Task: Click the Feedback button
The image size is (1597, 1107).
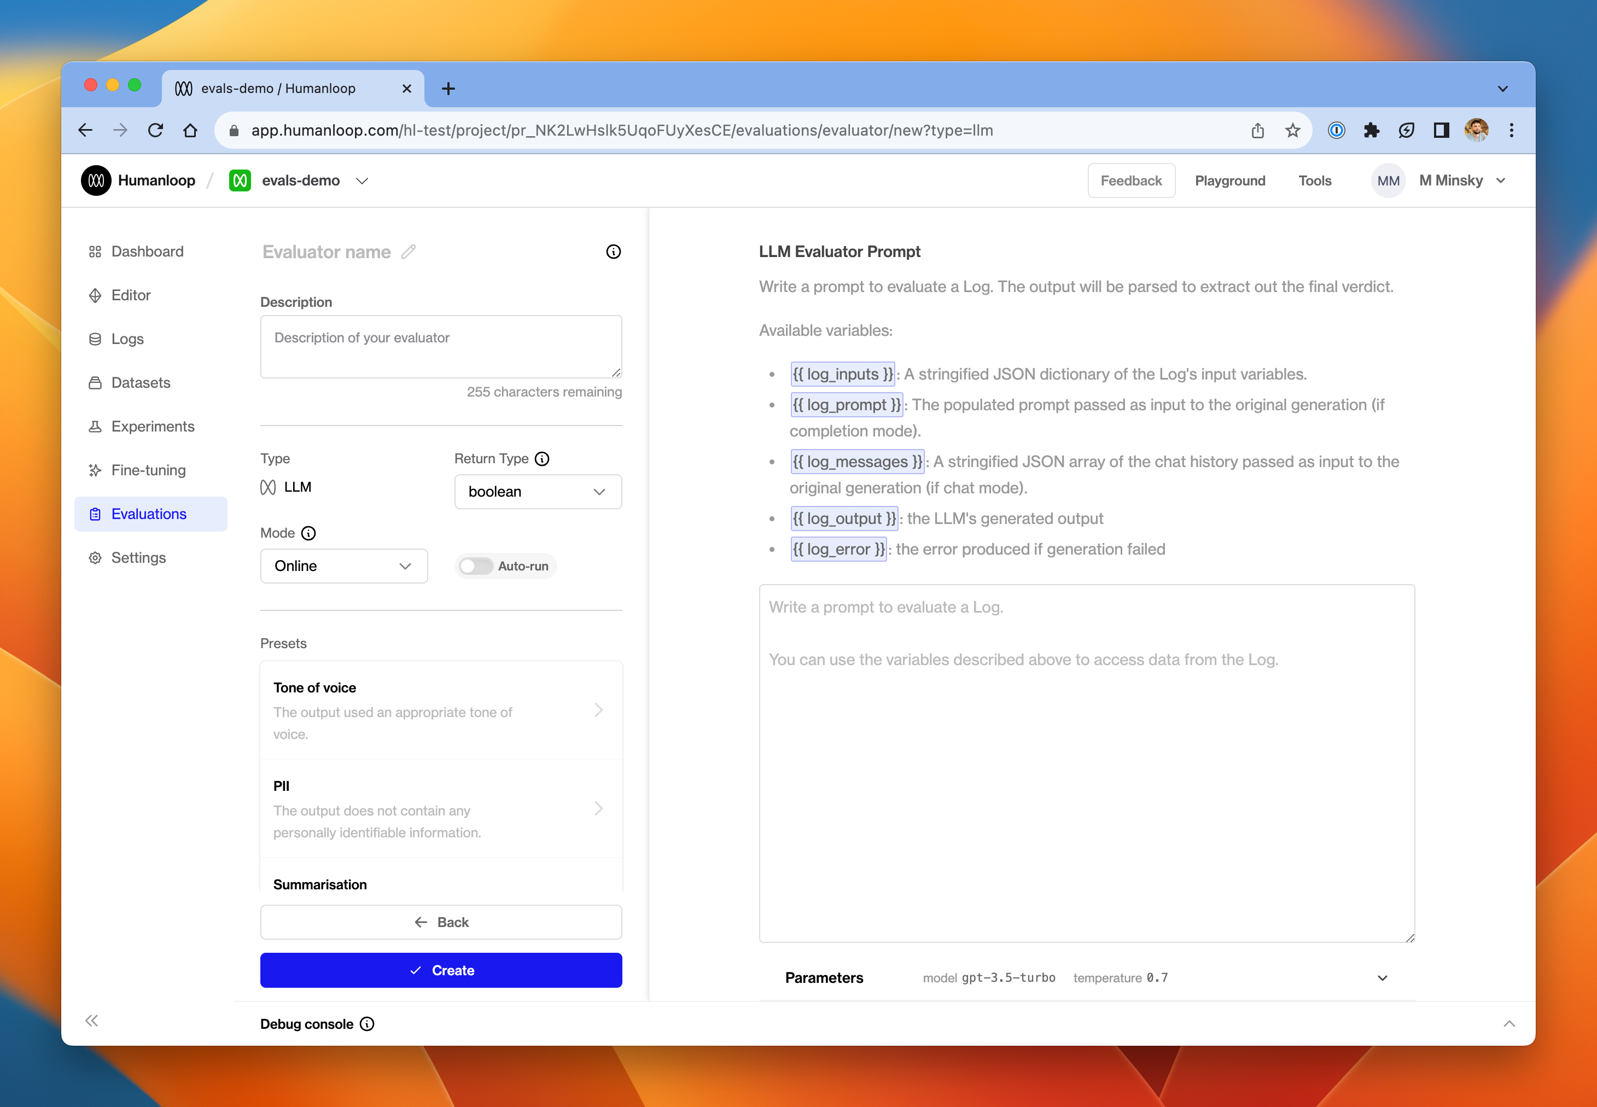Action: [x=1131, y=180]
